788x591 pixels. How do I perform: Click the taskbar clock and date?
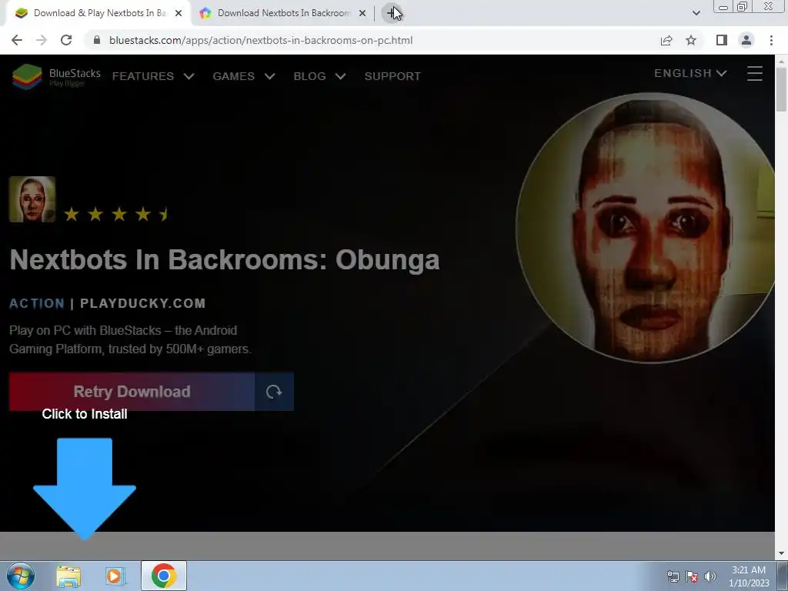(749, 576)
